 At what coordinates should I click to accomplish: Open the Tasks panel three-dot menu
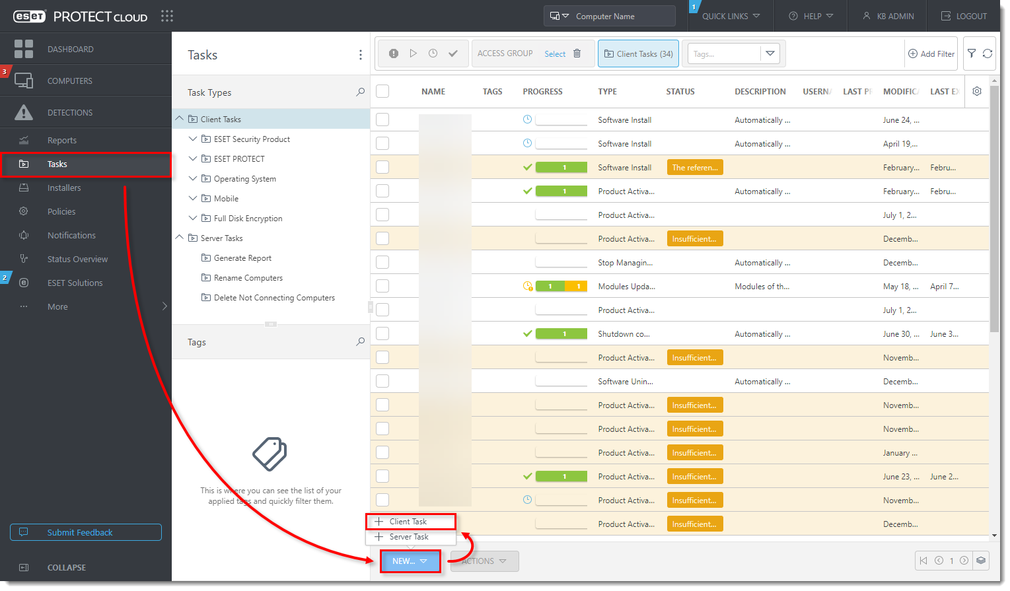[360, 55]
